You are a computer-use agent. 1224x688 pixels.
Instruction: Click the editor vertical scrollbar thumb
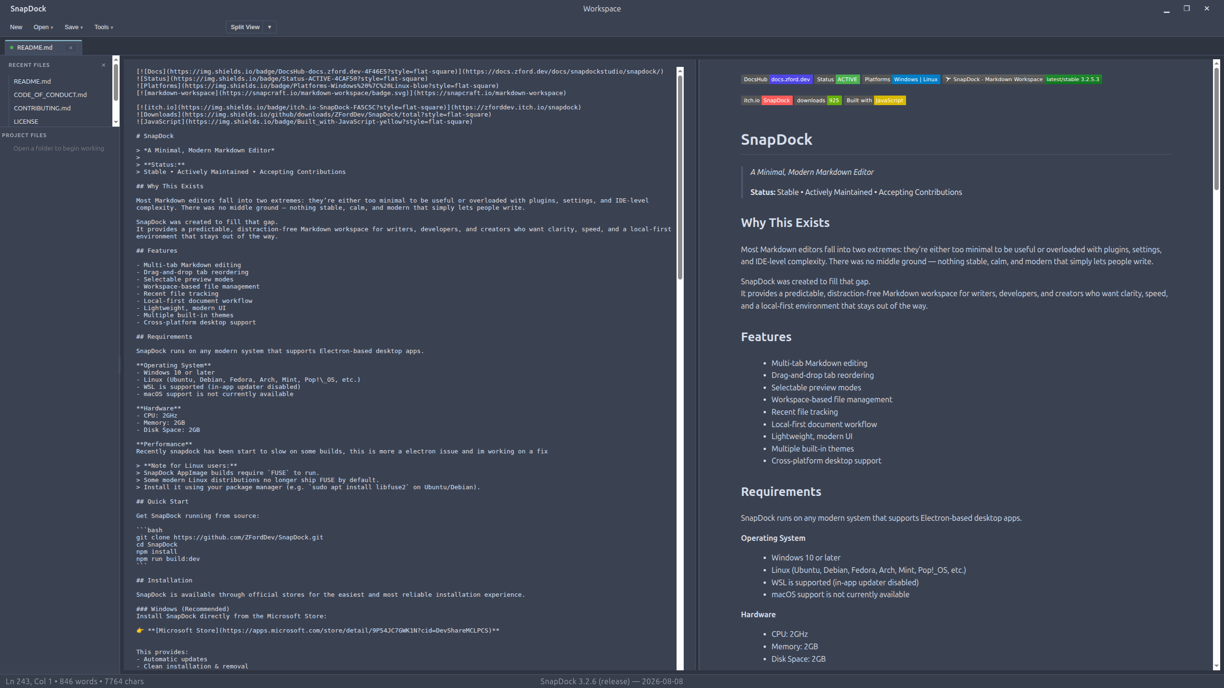coord(680,177)
